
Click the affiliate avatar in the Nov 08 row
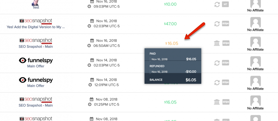(255, 100)
